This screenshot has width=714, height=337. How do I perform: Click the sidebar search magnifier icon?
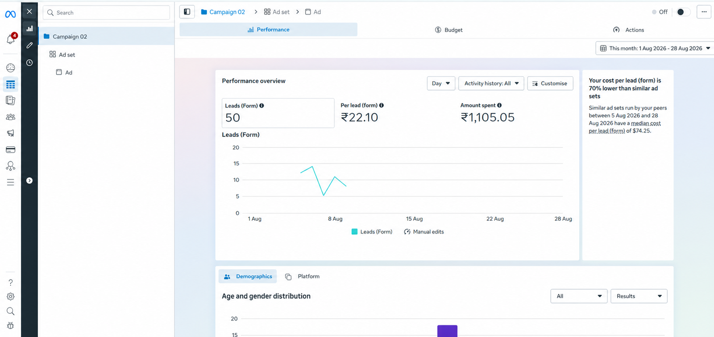pos(11,311)
